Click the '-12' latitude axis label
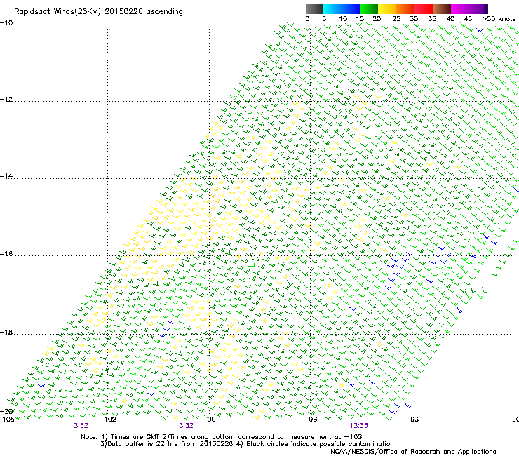 (6, 100)
